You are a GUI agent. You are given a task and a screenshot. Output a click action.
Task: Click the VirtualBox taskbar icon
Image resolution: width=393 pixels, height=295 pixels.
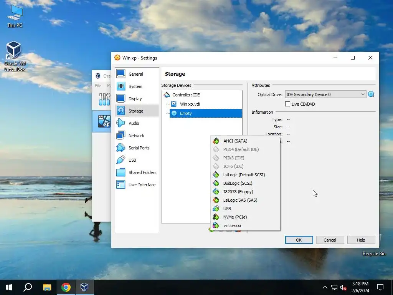click(84, 287)
